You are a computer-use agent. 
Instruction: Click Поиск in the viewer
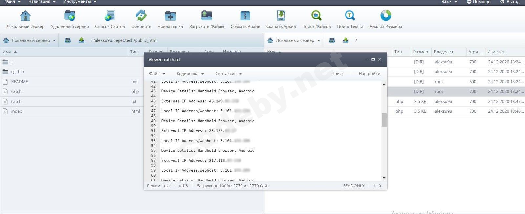point(337,74)
